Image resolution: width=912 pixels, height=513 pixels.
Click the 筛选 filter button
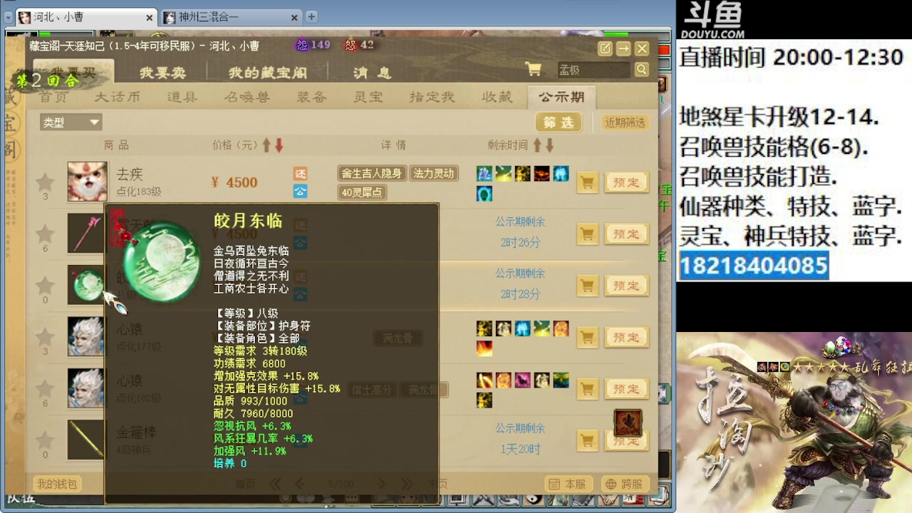click(559, 123)
